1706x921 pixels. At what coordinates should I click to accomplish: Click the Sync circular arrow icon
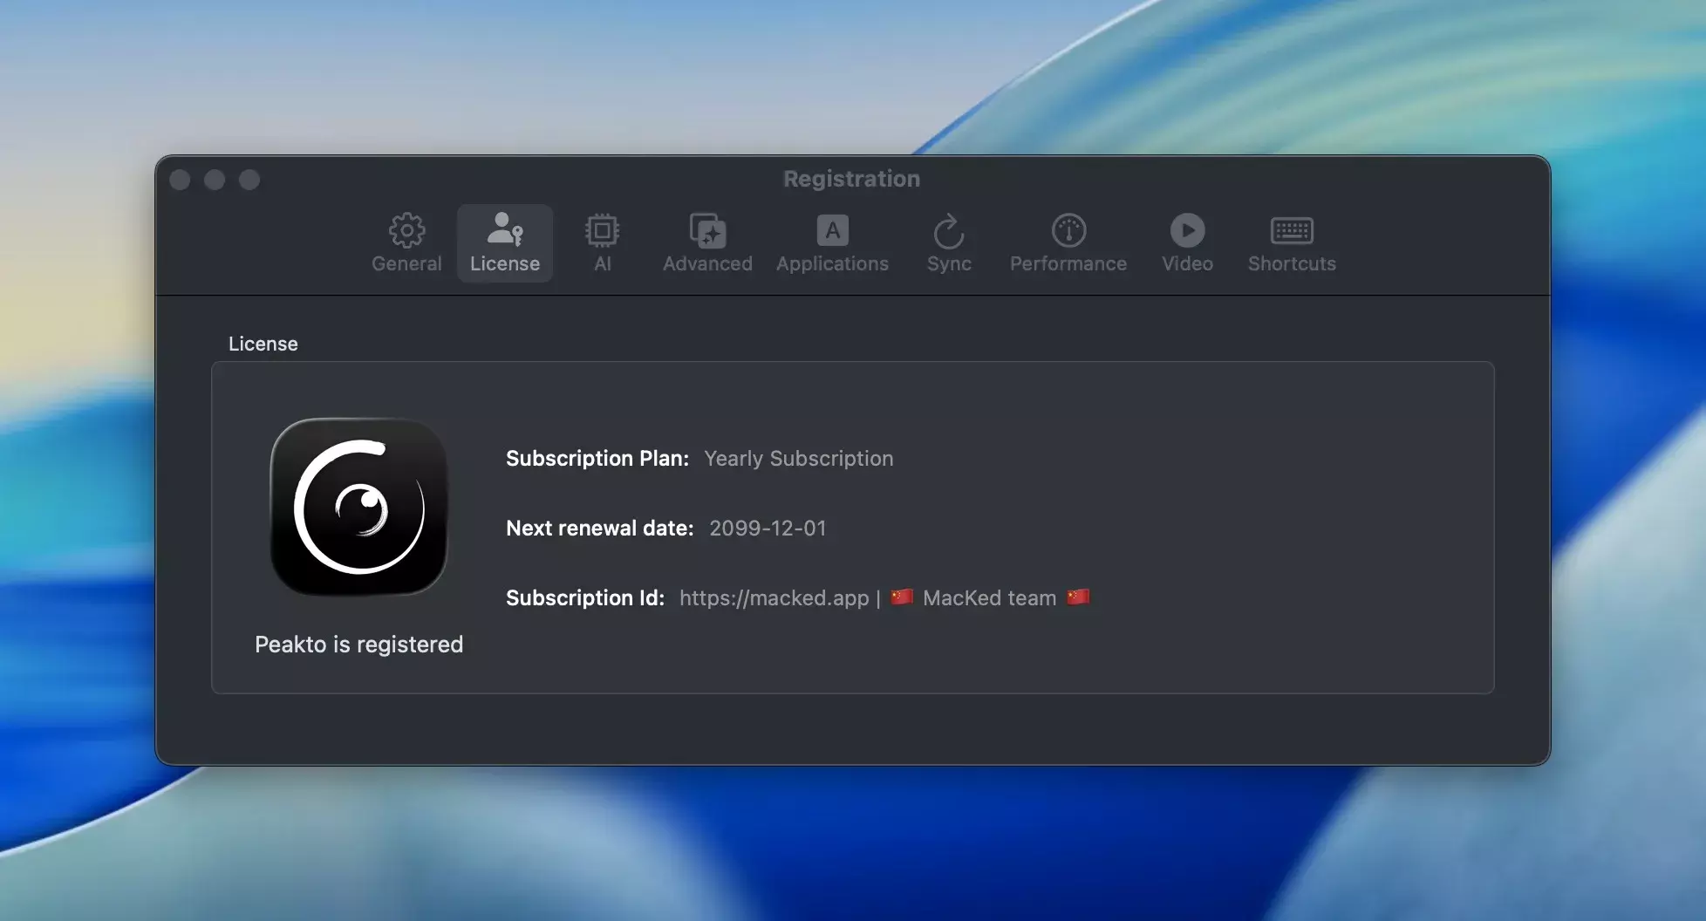point(949,232)
